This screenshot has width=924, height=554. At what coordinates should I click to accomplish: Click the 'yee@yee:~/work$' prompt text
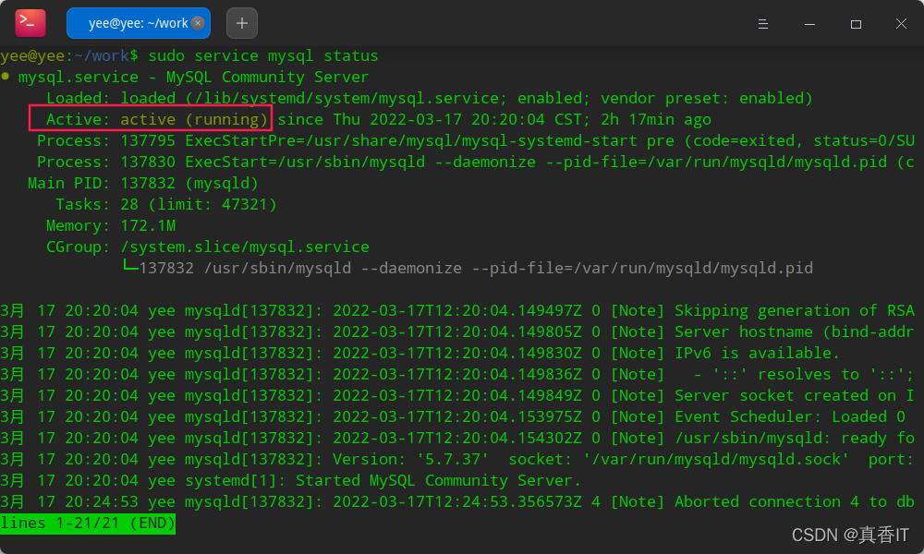69,56
